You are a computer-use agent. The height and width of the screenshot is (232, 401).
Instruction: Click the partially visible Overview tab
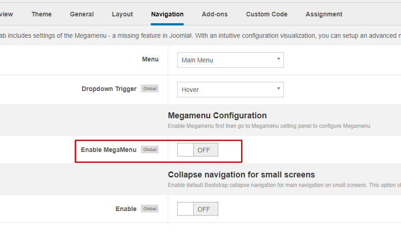point(6,14)
